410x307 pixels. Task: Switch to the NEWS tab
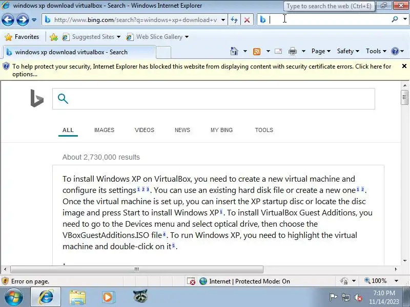(182, 130)
